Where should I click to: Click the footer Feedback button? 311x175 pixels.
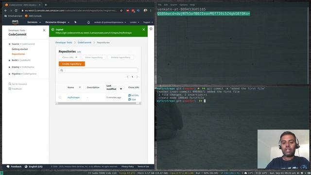point(14,167)
